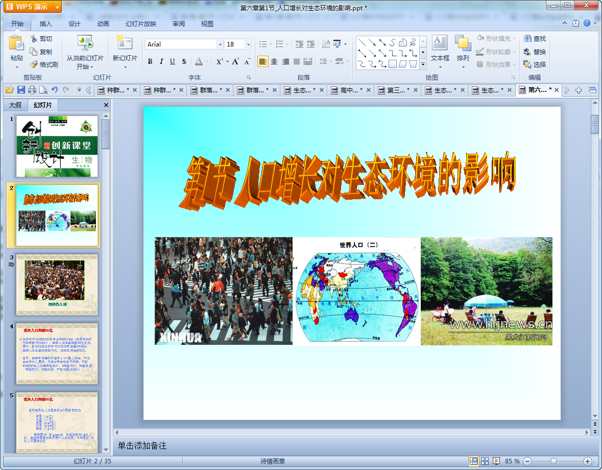
Task: Select slide 1 thumbnail
Action: pos(57,146)
